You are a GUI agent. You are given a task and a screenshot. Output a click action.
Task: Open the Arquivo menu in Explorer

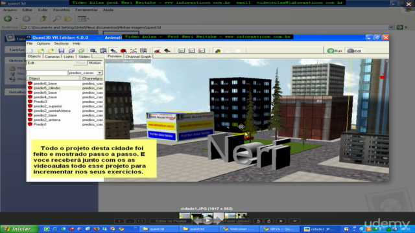click(x=10, y=10)
